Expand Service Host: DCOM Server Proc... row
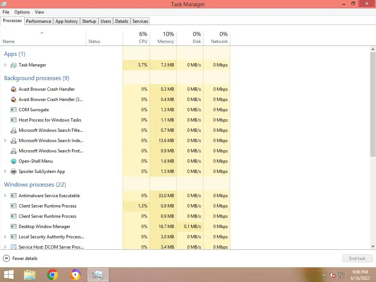 (x=5, y=247)
